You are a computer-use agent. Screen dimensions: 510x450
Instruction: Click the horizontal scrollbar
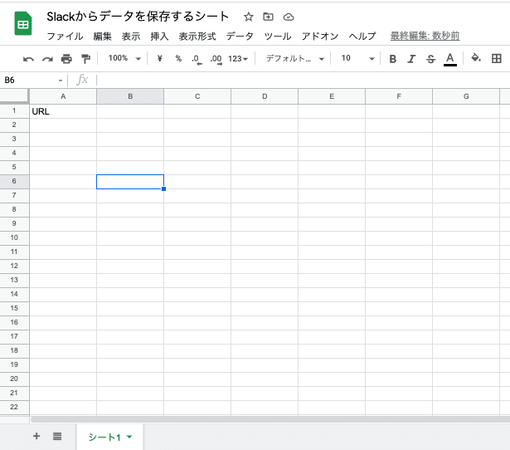270,419
